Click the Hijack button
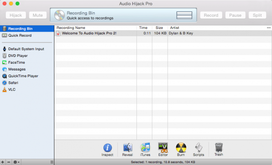The width and height of the screenshot is (272, 165). pos(16,15)
